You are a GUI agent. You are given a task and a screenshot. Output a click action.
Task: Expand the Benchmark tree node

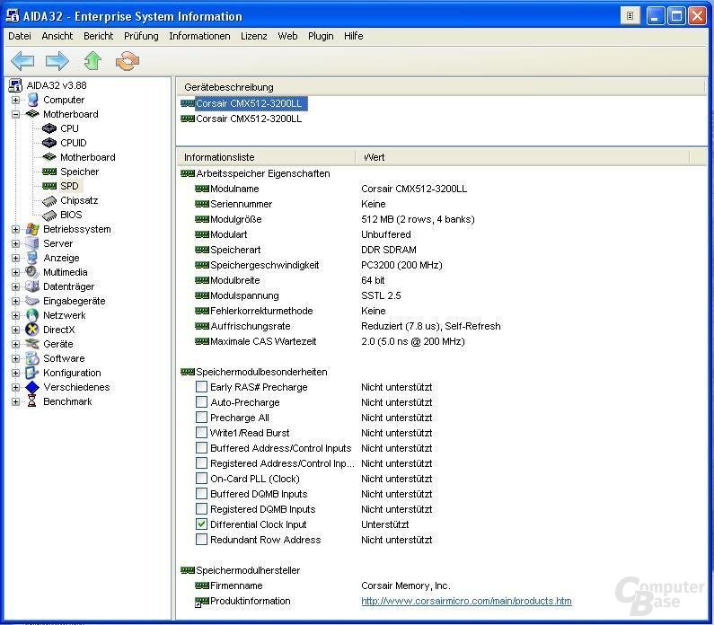pyautogui.click(x=15, y=401)
